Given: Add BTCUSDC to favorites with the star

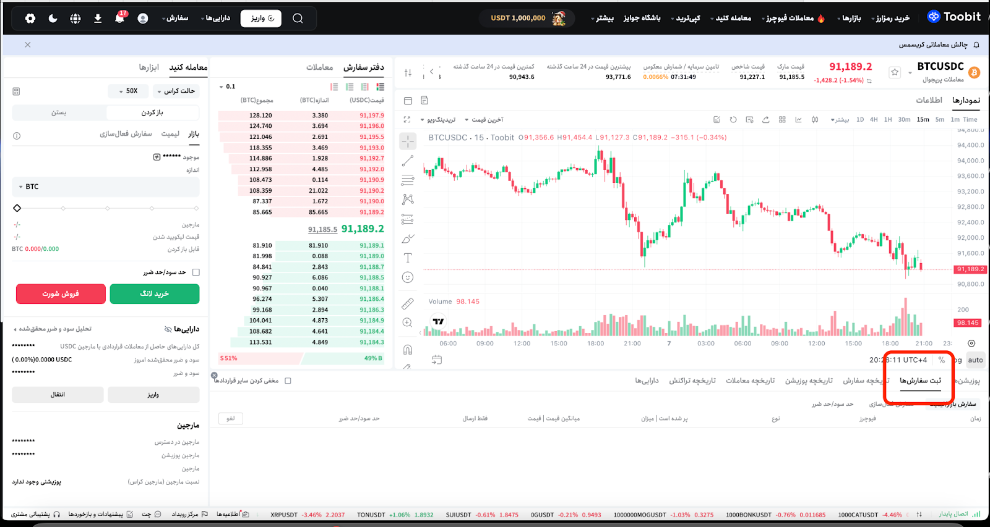Looking at the screenshot, I should 895,72.
